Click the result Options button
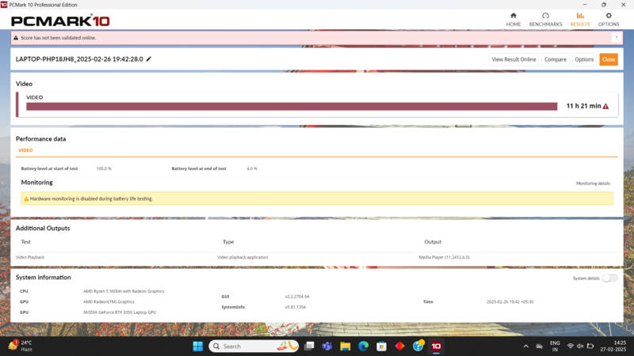 (x=584, y=59)
